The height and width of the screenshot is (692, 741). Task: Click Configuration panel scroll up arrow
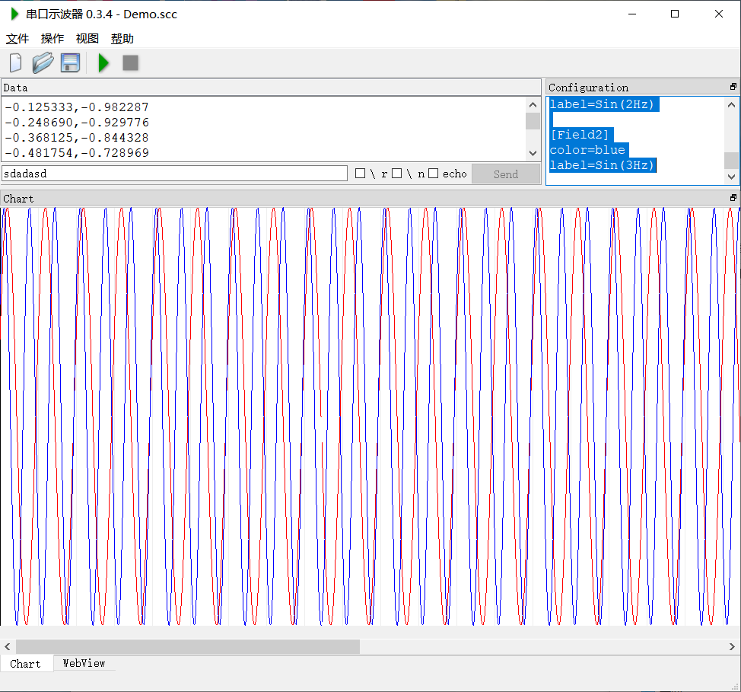click(732, 105)
